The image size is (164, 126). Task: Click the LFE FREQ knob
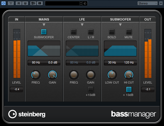pos(74,75)
